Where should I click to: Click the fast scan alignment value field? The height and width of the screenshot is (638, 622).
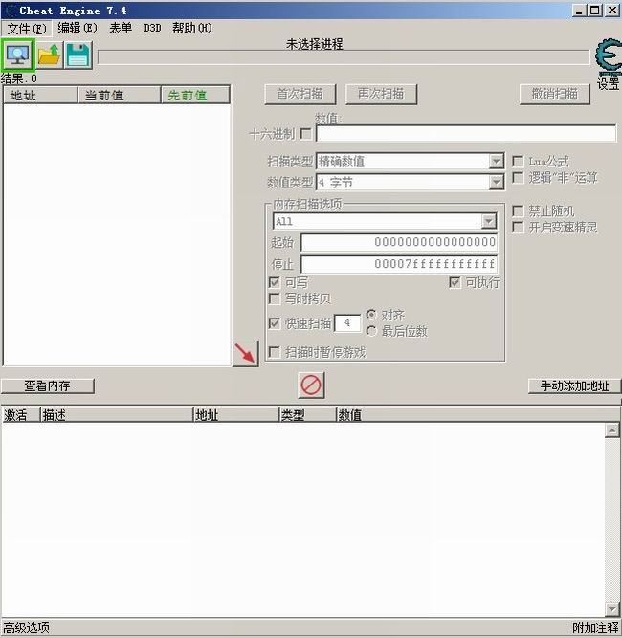click(347, 323)
